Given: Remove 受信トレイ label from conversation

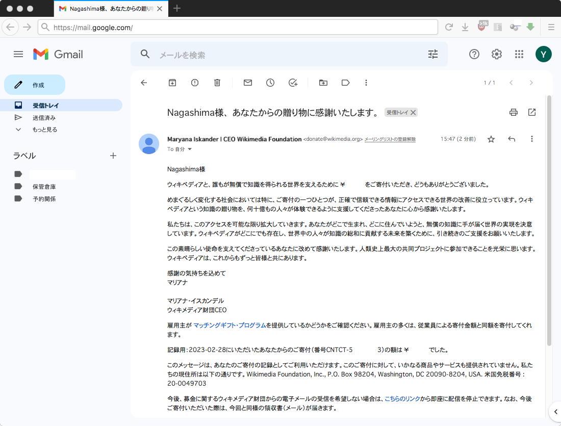Looking at the screenshot, I should pos(413,112).
